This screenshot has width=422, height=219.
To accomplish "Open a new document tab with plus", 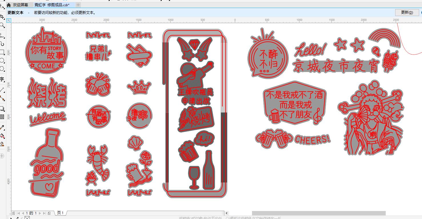I will coord(78,5).
